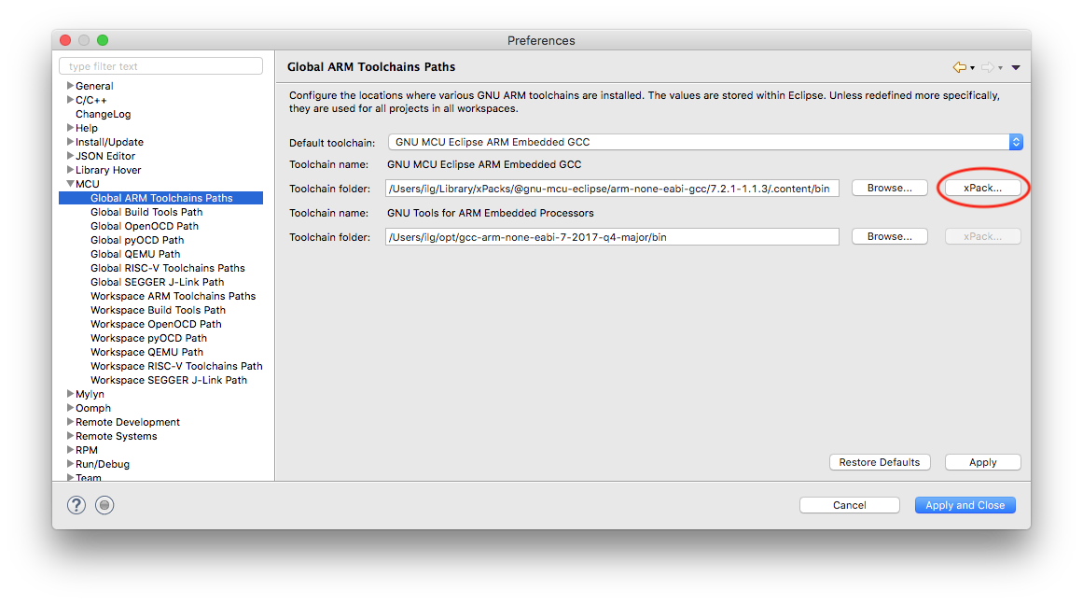Expand the JSON Editor node

[x=70, y=156]
